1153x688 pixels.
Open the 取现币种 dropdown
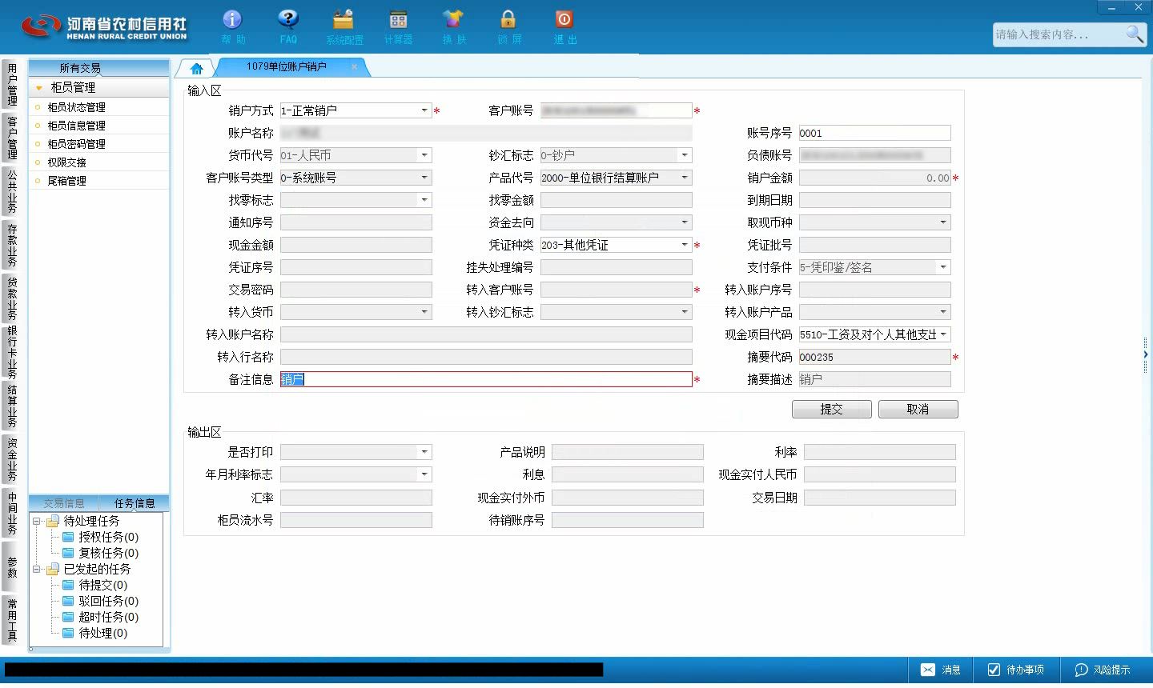[943, 222]
